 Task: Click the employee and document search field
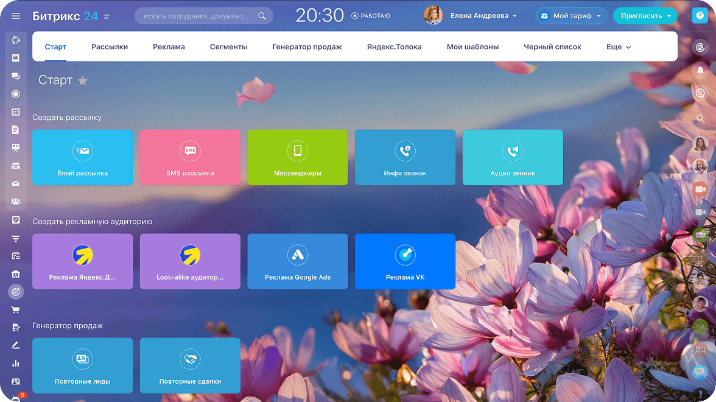pyautogui.click(x=197, y=16)
